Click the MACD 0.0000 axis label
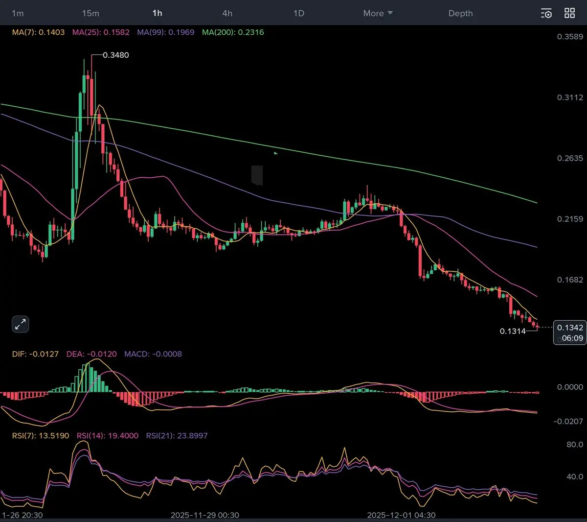587x522 pixels. [570, 387]
